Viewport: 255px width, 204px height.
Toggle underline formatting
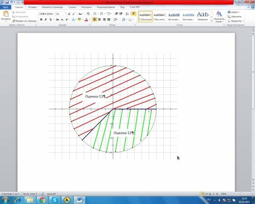pyautogui.click(x=50, y=19)
